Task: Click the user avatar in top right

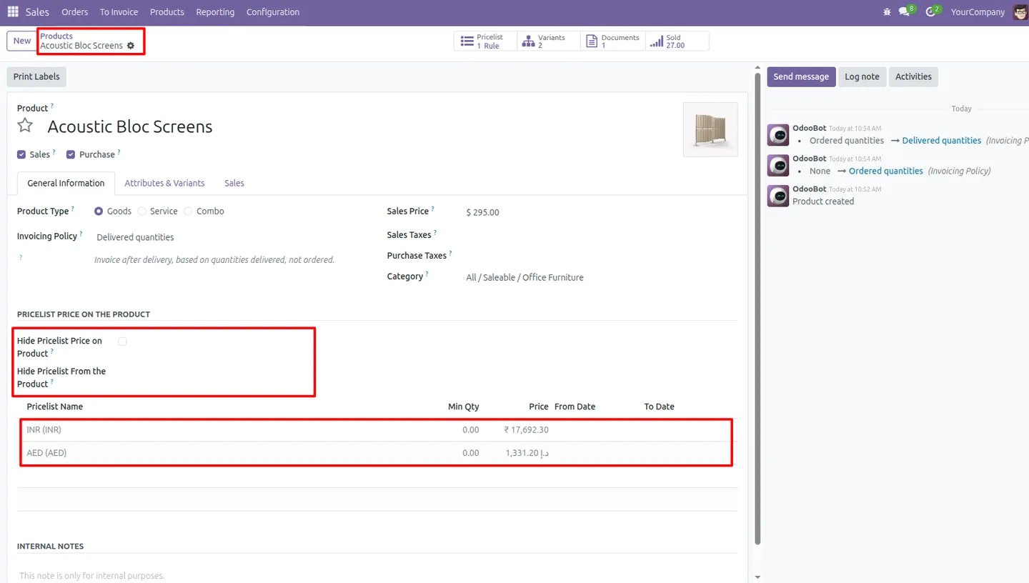Action: (1020, 11)
